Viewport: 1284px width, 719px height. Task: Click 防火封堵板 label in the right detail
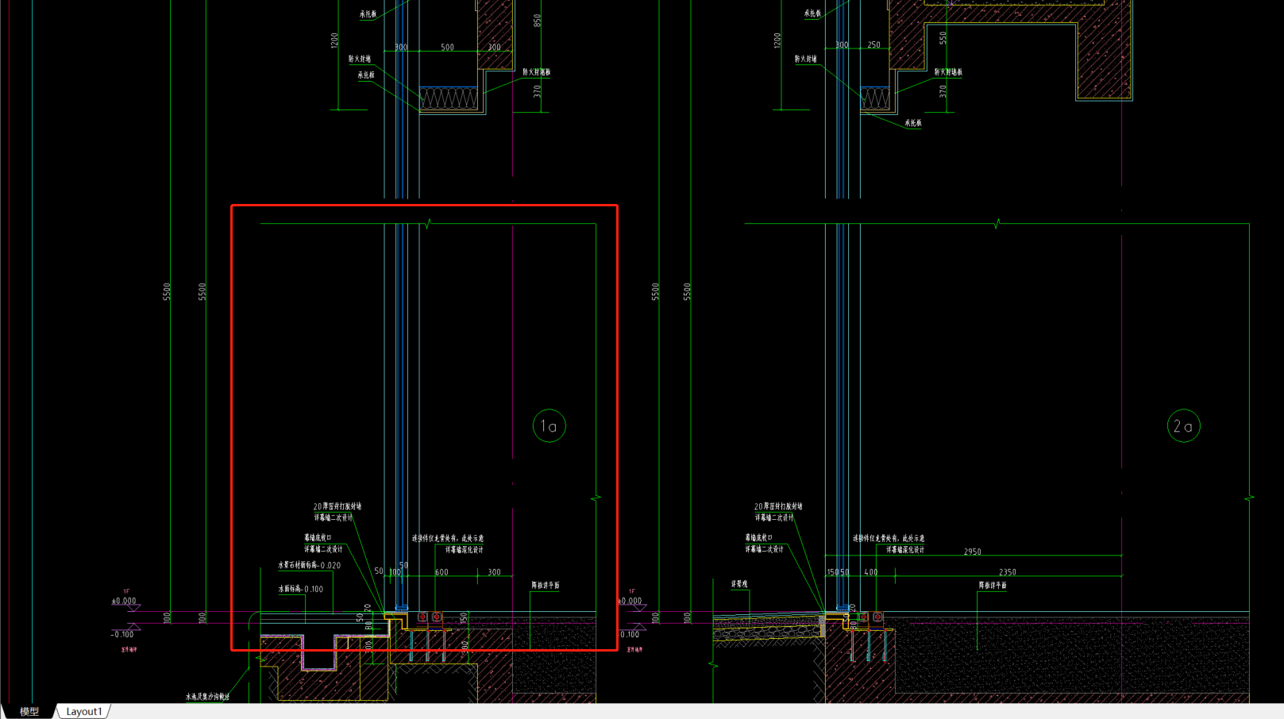click(948, 72)
